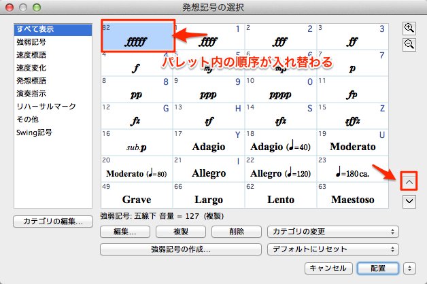Select the sffz dynamic cell
The image size is (427, 284).
coord(353,116)
